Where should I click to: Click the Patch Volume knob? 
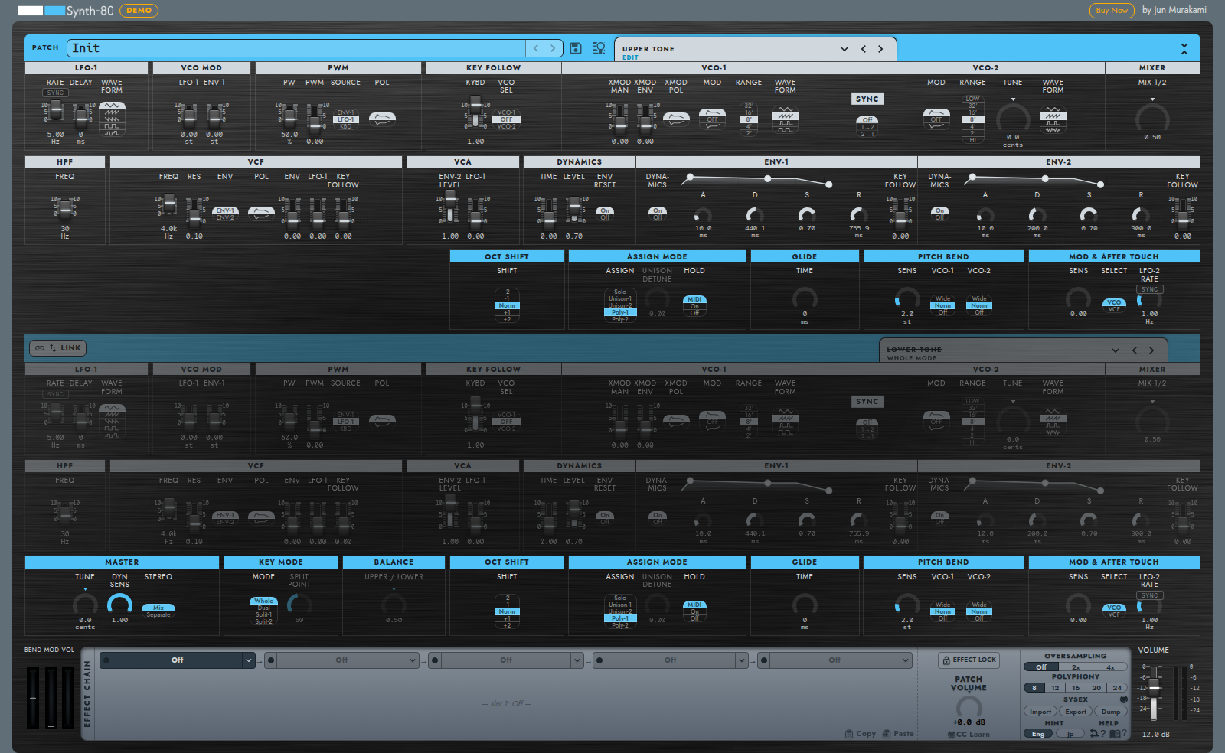969,706
